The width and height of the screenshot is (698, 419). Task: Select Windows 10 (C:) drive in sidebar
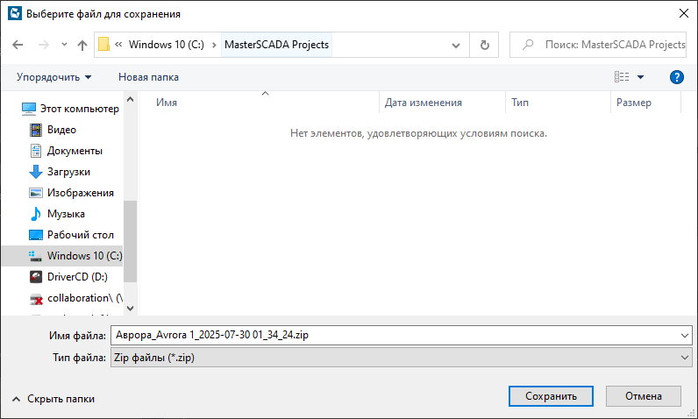[62, 256]
